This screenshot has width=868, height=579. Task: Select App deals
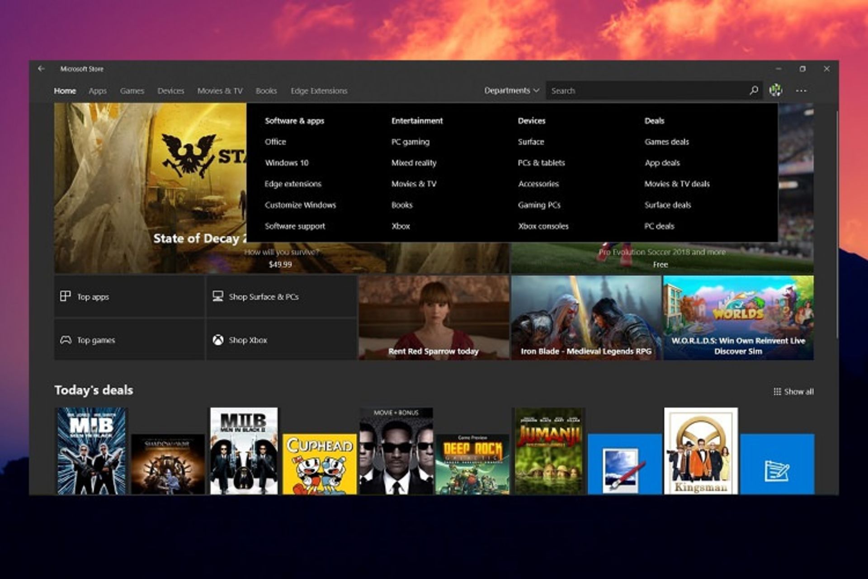pyautogui.click(x=662, y=163)
